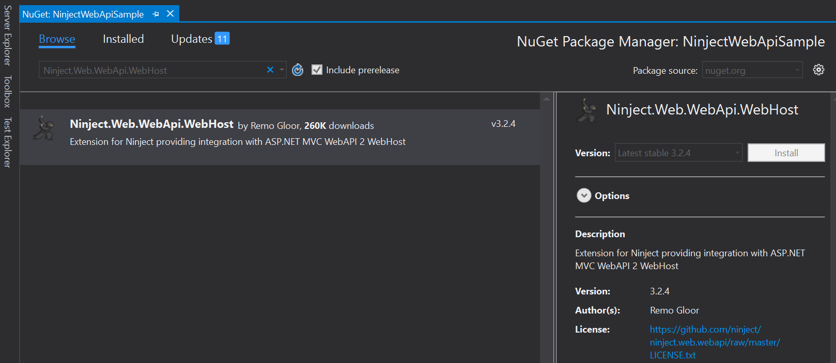Click the author name Remo Gloor in details
This screenshot has height=363, width=836.
pos(674,310)
